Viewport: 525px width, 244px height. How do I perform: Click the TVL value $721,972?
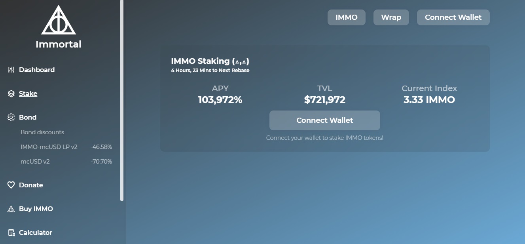coord(325,100)
